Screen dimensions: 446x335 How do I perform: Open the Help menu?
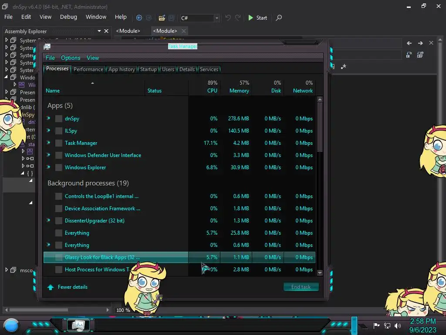tap(121, 17)
